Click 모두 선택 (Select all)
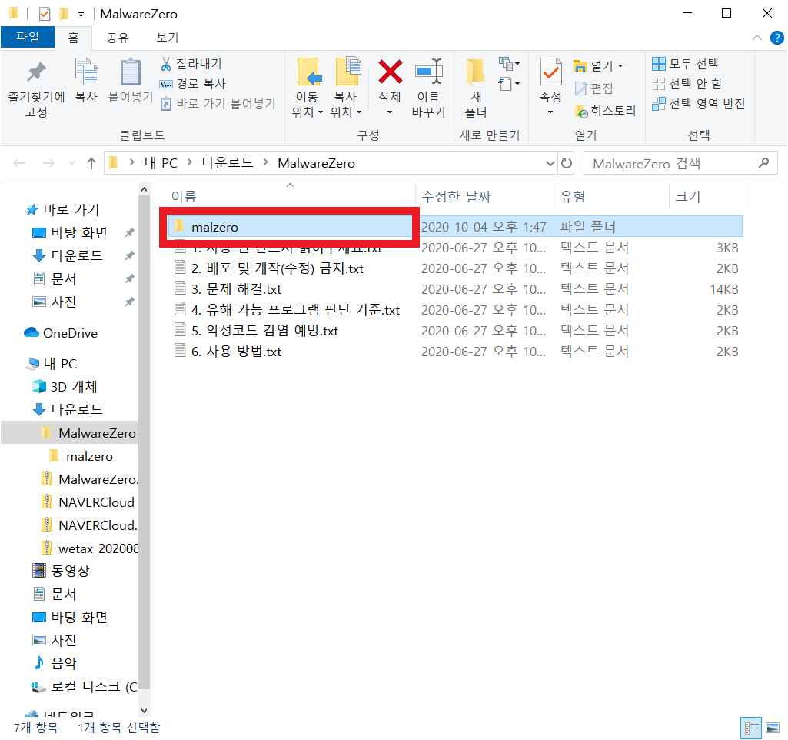The height and width of the screenshot is (740, 788). (685, 64)
